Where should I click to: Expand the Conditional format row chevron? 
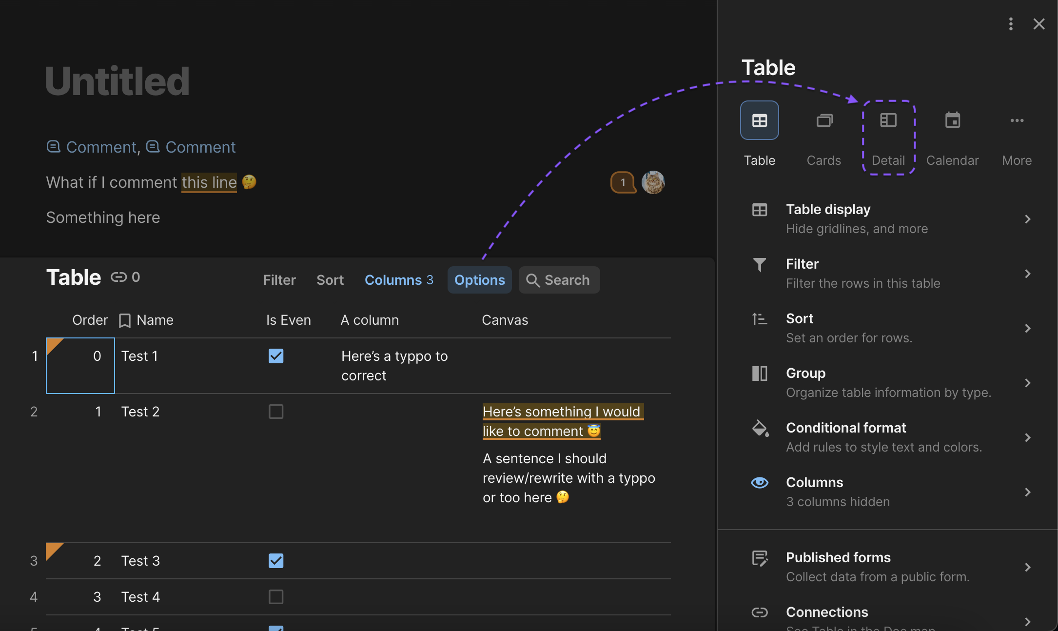tap(1027, 437)
